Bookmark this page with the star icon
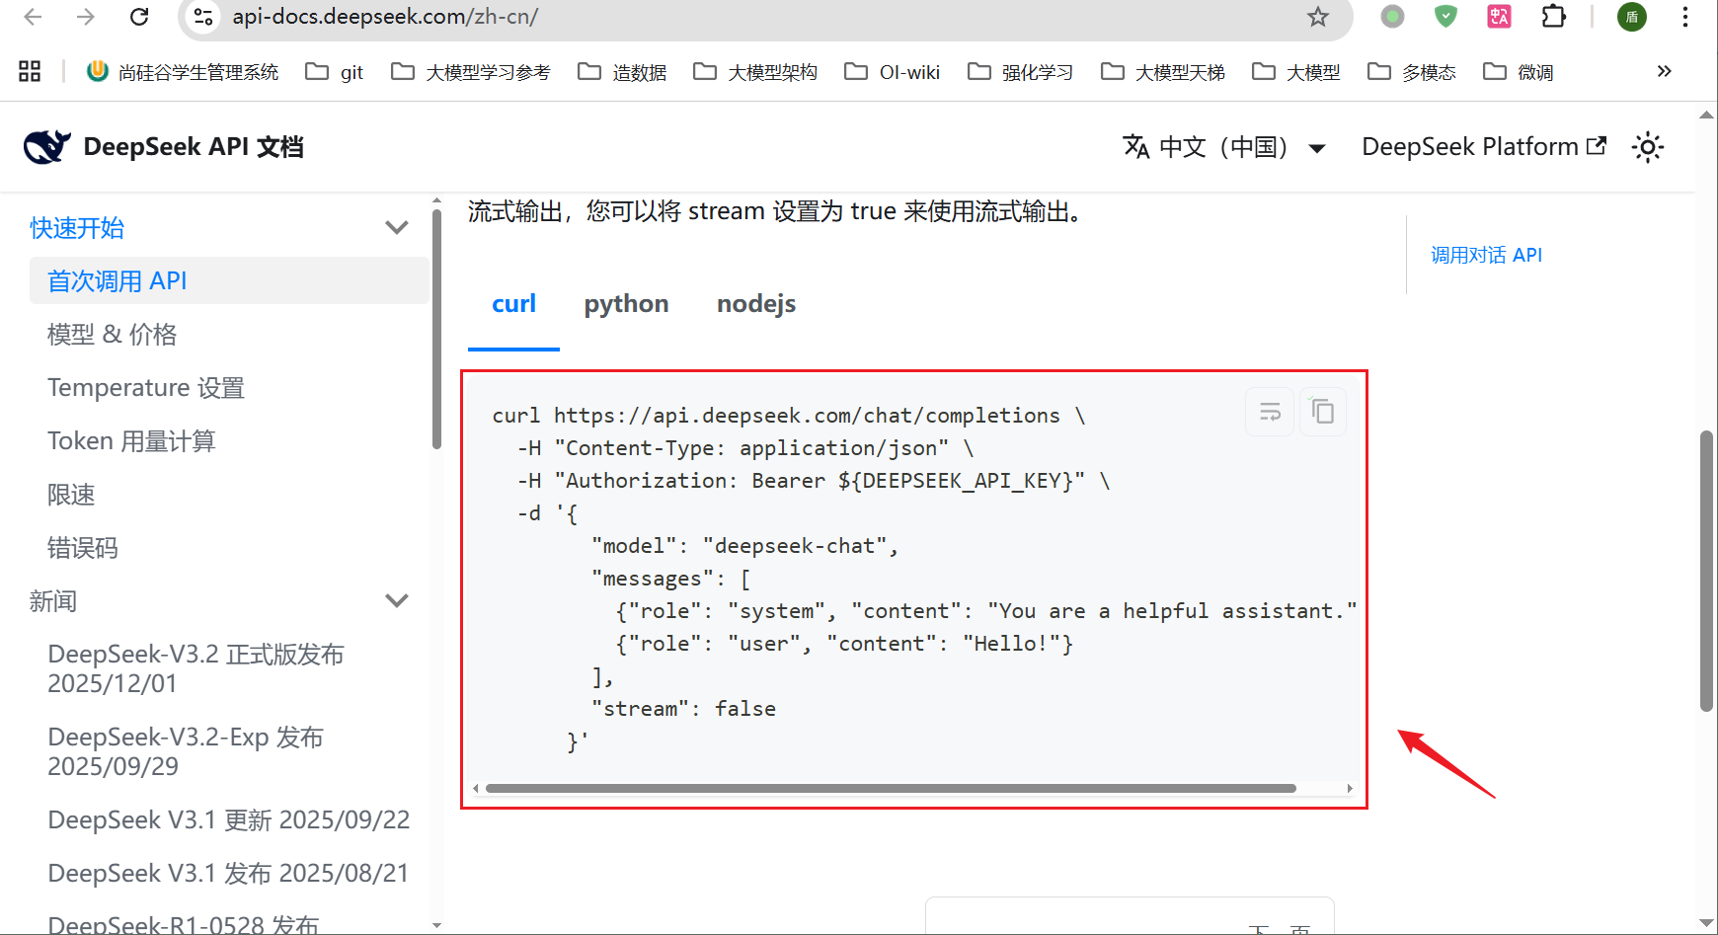 1318,17
